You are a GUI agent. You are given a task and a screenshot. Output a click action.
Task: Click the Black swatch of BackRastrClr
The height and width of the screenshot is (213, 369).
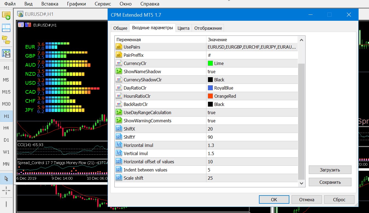click(x=210, y=104)
